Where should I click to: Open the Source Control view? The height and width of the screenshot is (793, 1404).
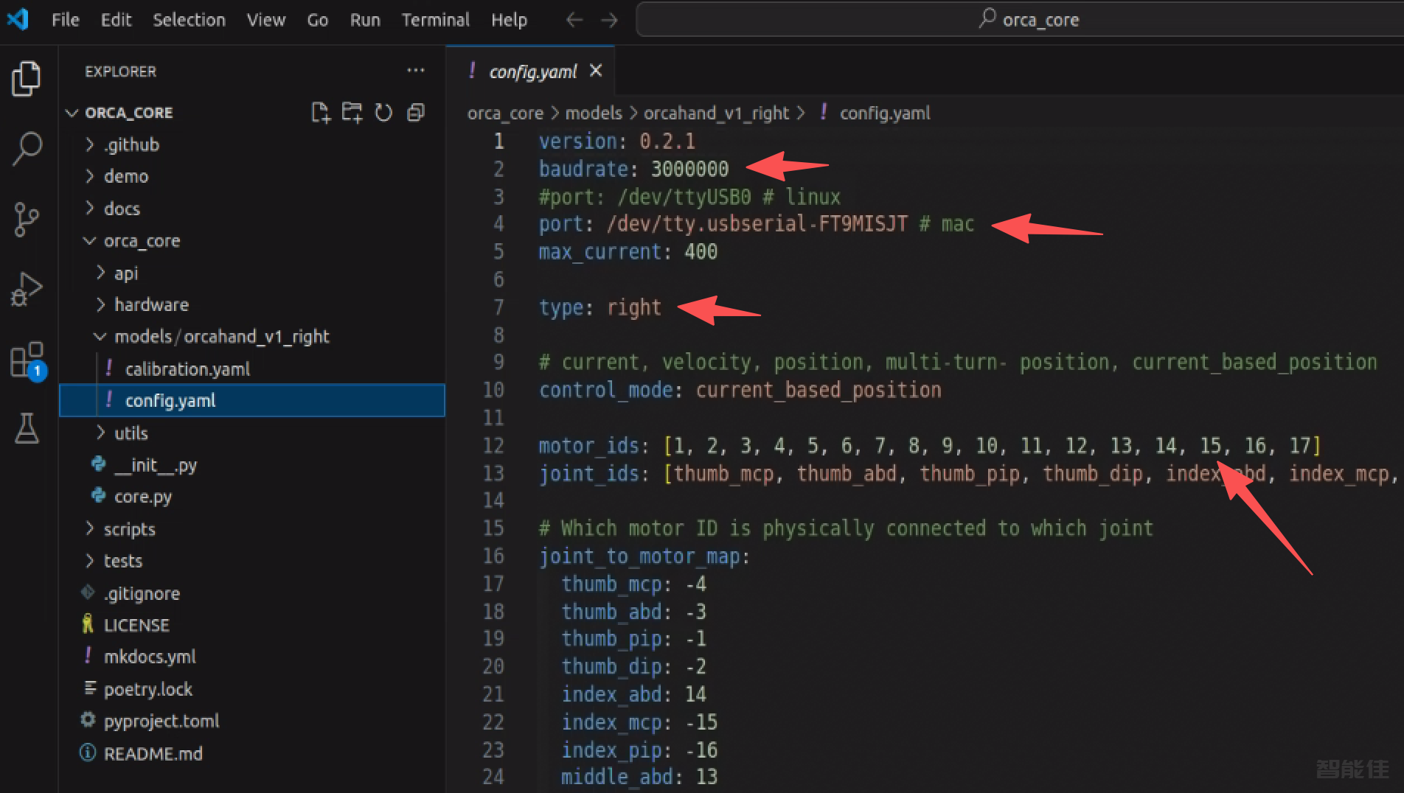pyautogui.click(x=27, y=219)
